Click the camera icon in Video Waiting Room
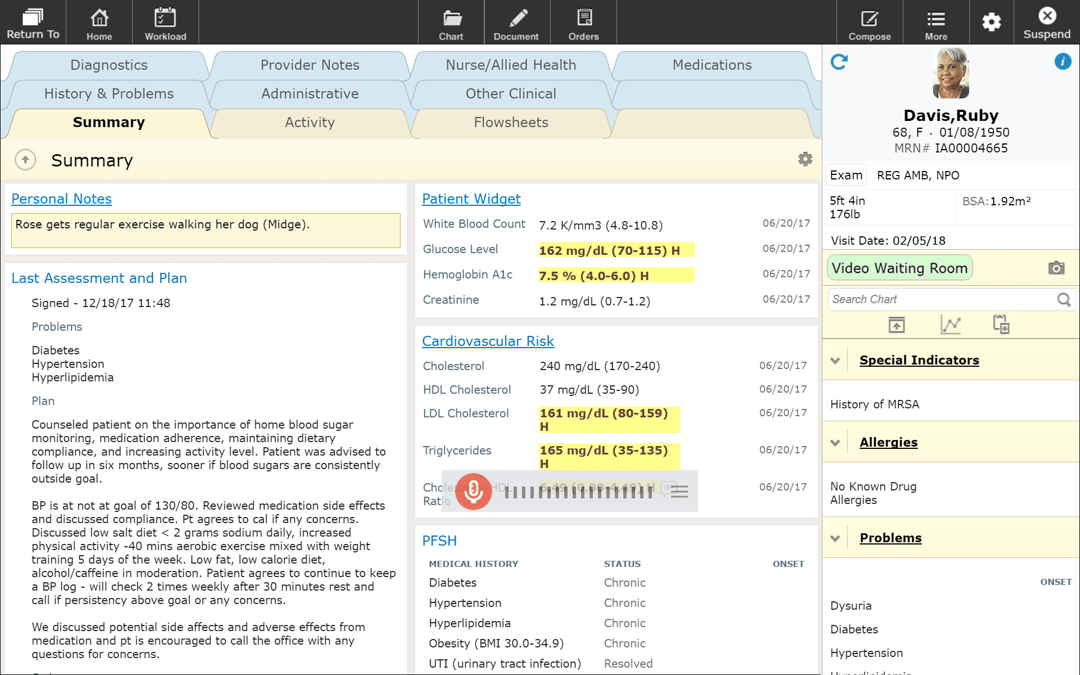 coord(1056,268)
